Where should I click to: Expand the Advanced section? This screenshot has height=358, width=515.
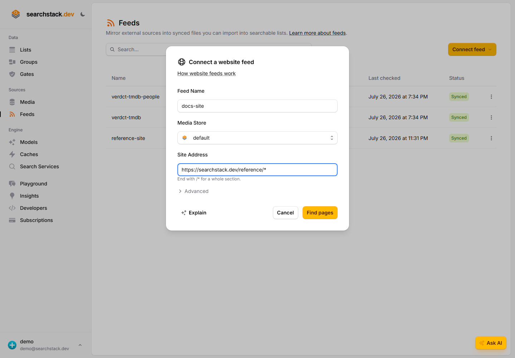193,191
